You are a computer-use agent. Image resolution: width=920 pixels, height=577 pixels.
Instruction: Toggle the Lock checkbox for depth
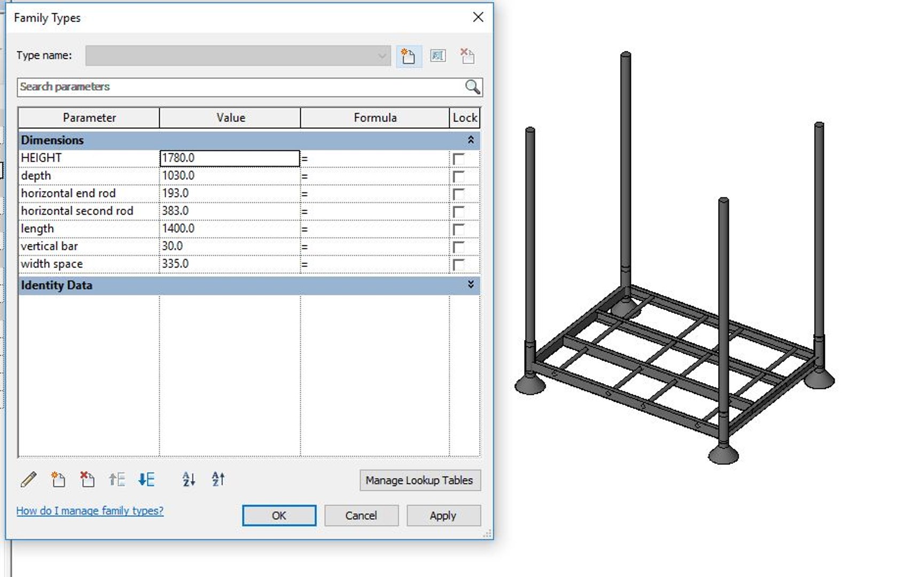[x=458, y=176]
